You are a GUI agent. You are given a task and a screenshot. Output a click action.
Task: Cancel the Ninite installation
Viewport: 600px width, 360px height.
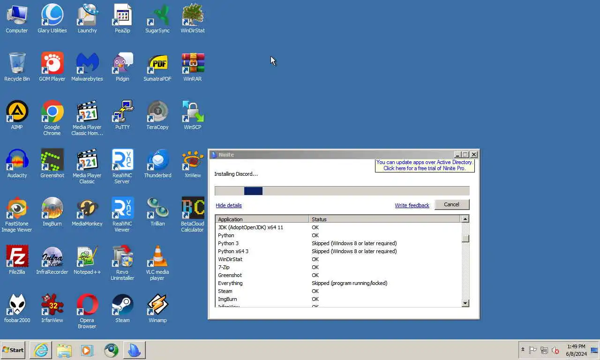point(451,204)
